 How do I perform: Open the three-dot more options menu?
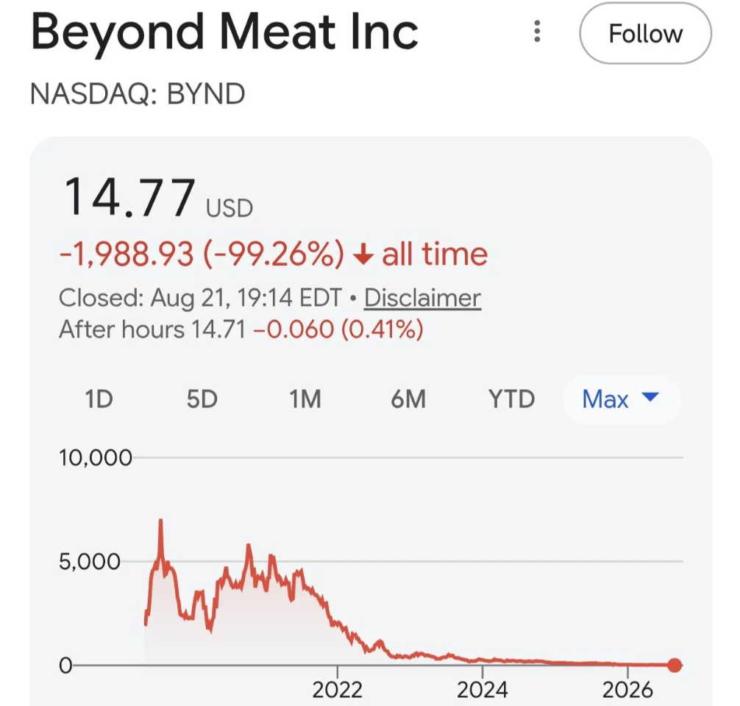536,31
